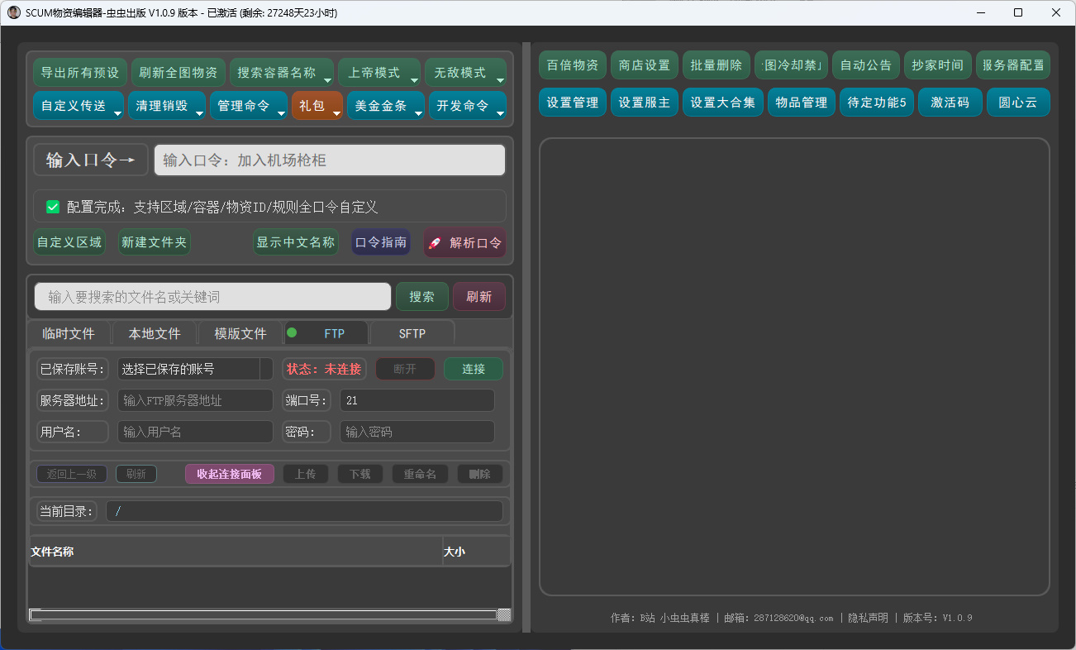Click the 断开 disconnect button
Image resolution: width=1076 pixels, height=650 pixels.
click(x=405, y=369)
